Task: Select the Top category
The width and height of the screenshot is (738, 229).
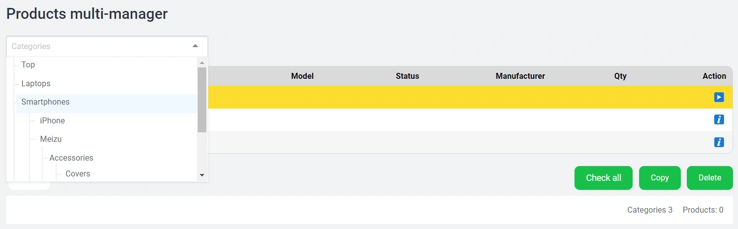Action: 28,65
